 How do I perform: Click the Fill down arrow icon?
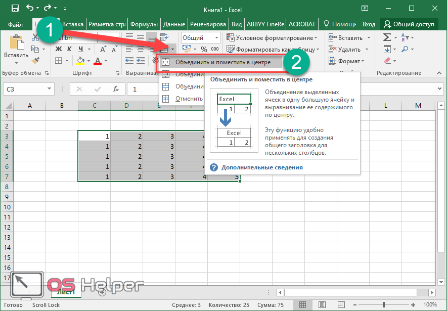[387, 49]
